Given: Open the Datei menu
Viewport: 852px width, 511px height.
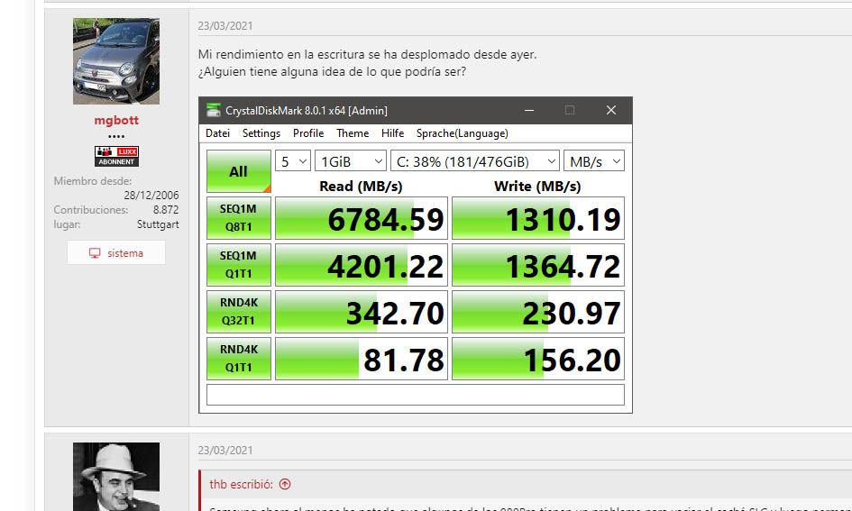Looking at the screenshot, I should point(217,133).
